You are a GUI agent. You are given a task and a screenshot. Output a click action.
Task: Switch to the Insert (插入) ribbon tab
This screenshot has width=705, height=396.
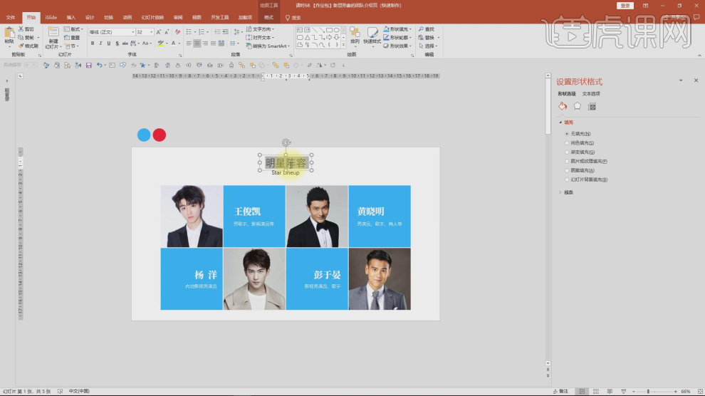tap(70, 17)
